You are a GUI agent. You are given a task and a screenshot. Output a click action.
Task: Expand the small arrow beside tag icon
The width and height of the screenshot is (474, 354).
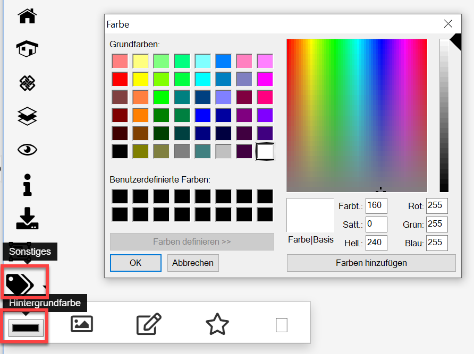(45, 287)
